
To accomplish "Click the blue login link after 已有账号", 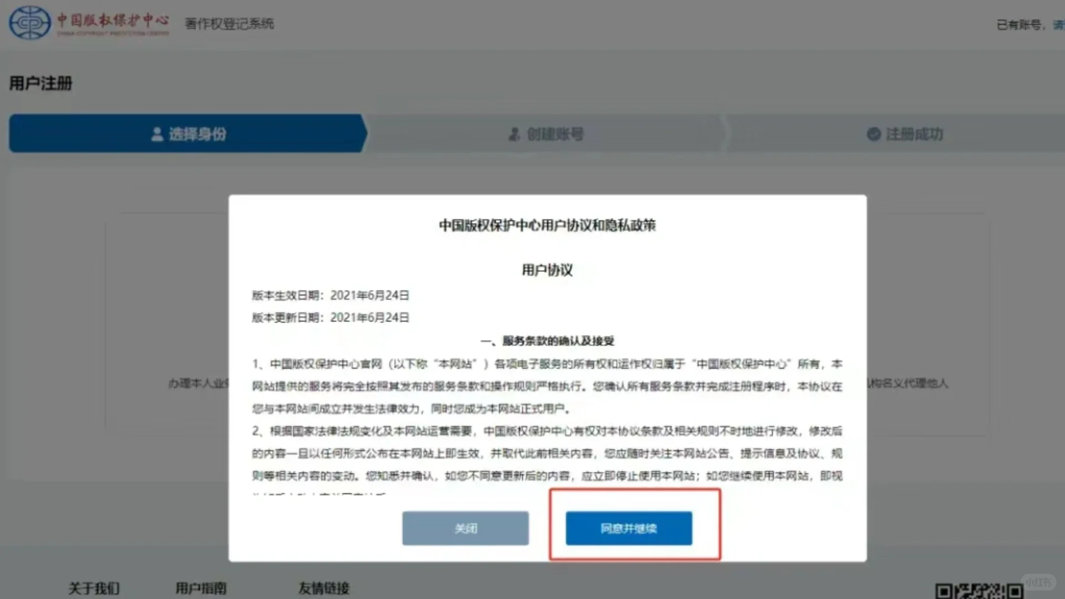I will tap(1058, 25).
